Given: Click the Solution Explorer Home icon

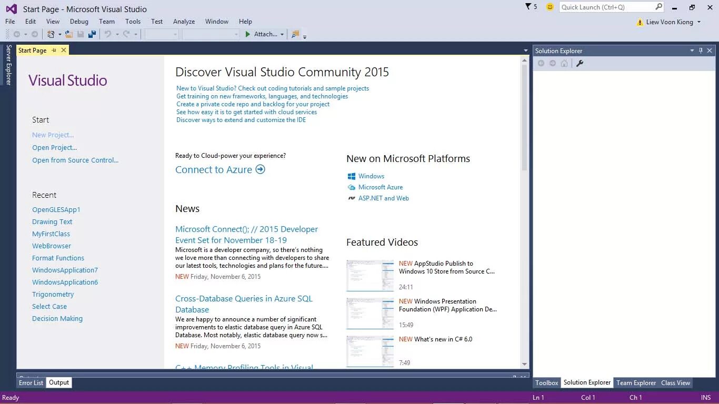Looking at the screenshot, I should tap(564, 63).
